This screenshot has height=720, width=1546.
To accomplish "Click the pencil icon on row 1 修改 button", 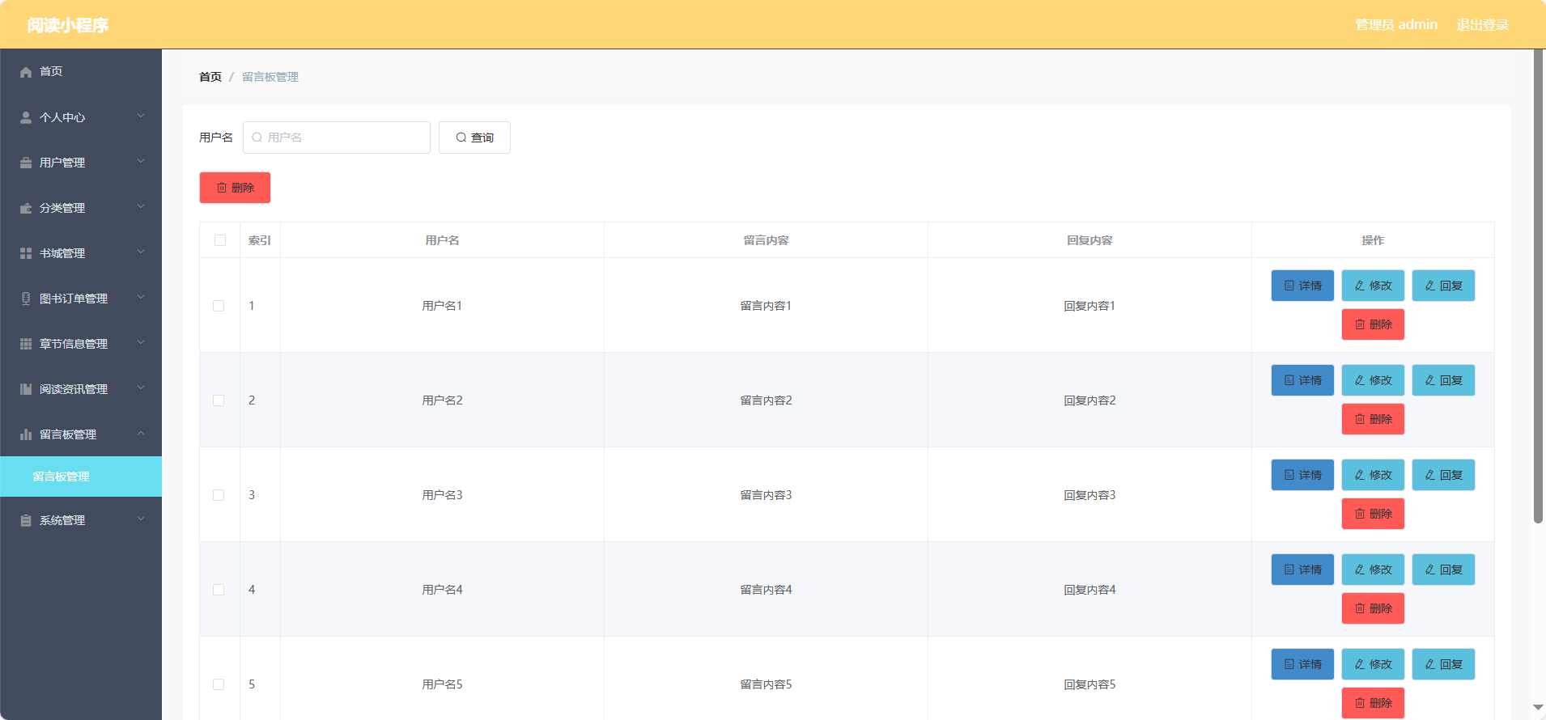I will click(x=1360, y=286).
